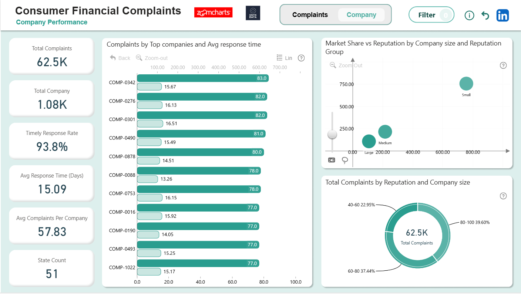The height and width of the screenshot is (294, 521).
Task: Open help icon on donut chart
Action: (x=503, y=196)
